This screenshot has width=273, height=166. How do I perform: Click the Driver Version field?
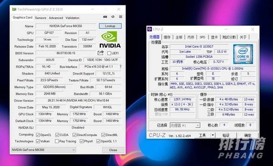tap(78, 101)
